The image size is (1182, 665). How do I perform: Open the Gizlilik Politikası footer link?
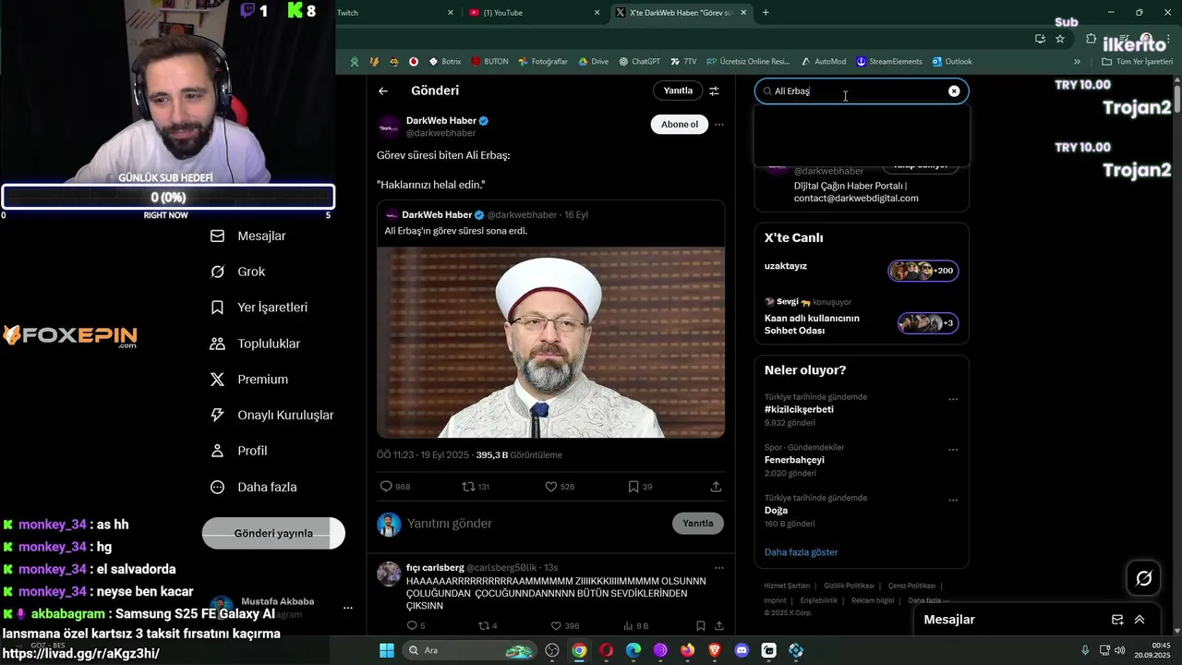point(849,586)
